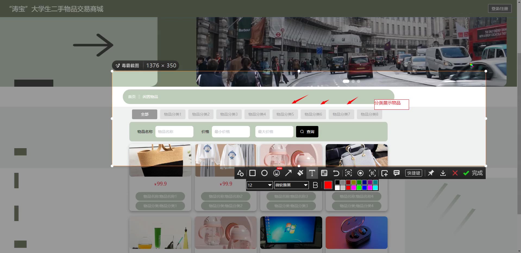Open the white sweatshirt product image
This screenshot has height=253, width=521.
[x=226, y=160]
